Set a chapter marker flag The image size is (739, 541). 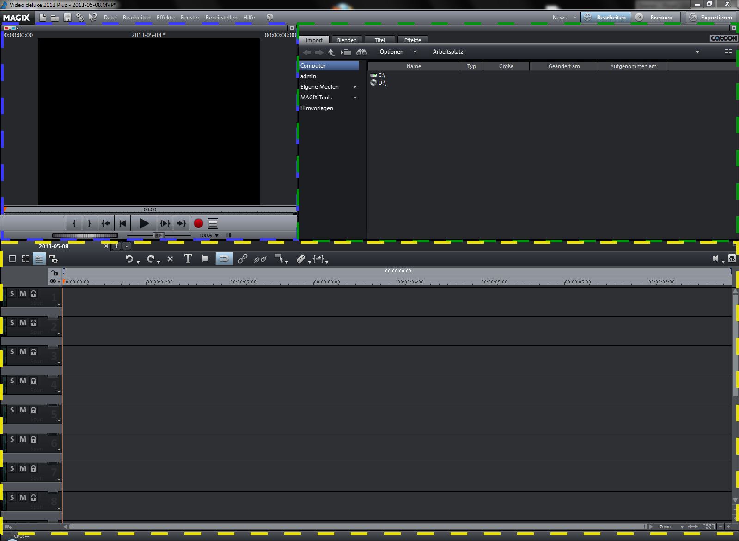point(205,259)
